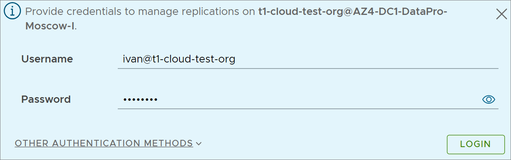Viewport: 511px width, 160px height.
Task: Focus the Password input field
Action: pos(308,100)
